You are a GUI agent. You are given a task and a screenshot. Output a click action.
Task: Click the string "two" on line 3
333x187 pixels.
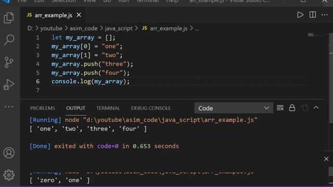point(110,56)
